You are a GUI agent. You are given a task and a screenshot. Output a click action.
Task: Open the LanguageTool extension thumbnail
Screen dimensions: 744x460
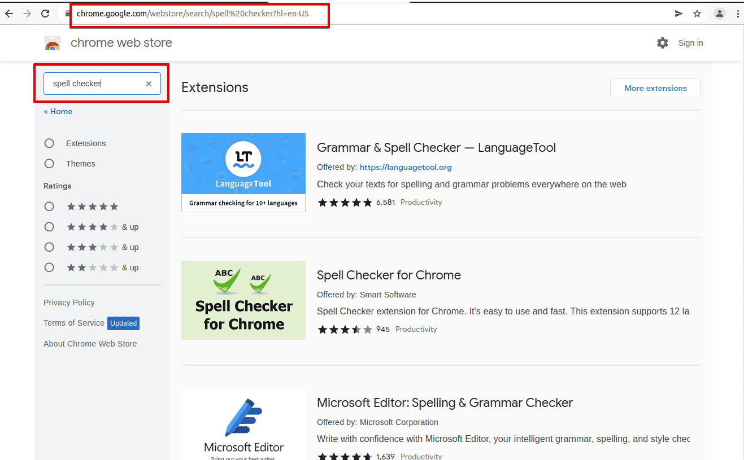click(243, 173)
